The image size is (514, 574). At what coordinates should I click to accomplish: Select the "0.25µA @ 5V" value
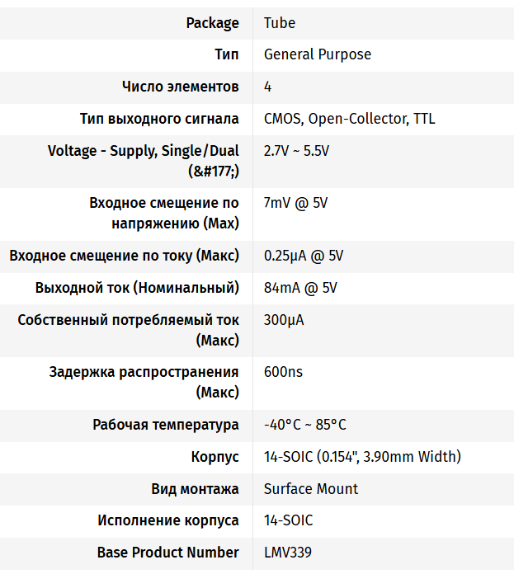[304, 256]
